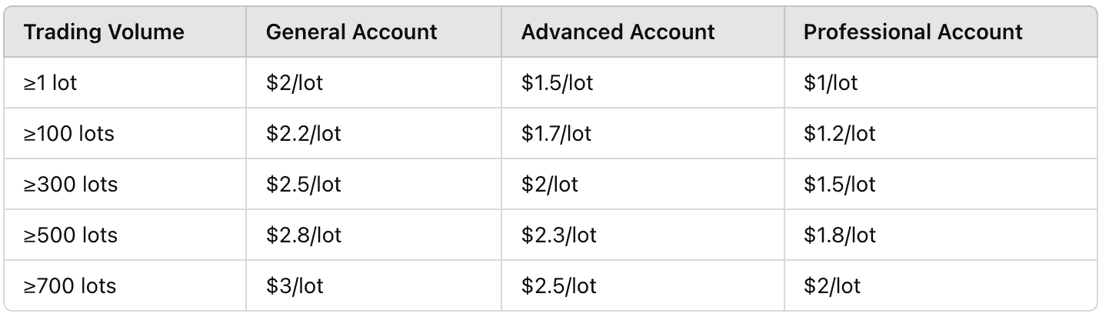Select the ≥500 lots row label
The width and height of the screenshot is (1109, 317).
pos(70,235)
